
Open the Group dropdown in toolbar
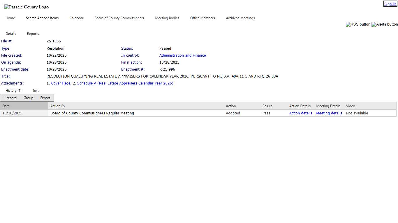pos(28,98)
